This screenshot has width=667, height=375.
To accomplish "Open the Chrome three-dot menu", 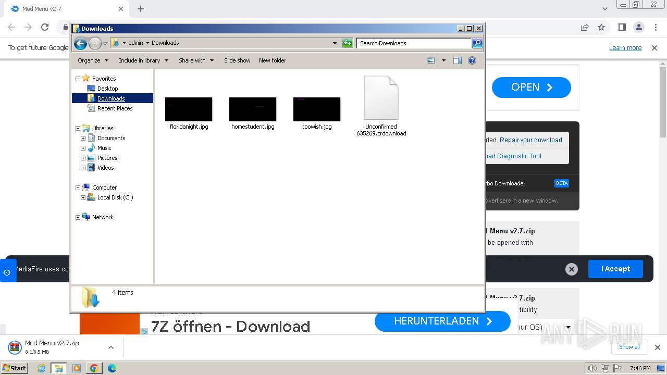I will [655, 27].
